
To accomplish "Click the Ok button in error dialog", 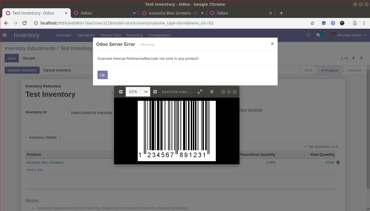I will pos(102,75).
